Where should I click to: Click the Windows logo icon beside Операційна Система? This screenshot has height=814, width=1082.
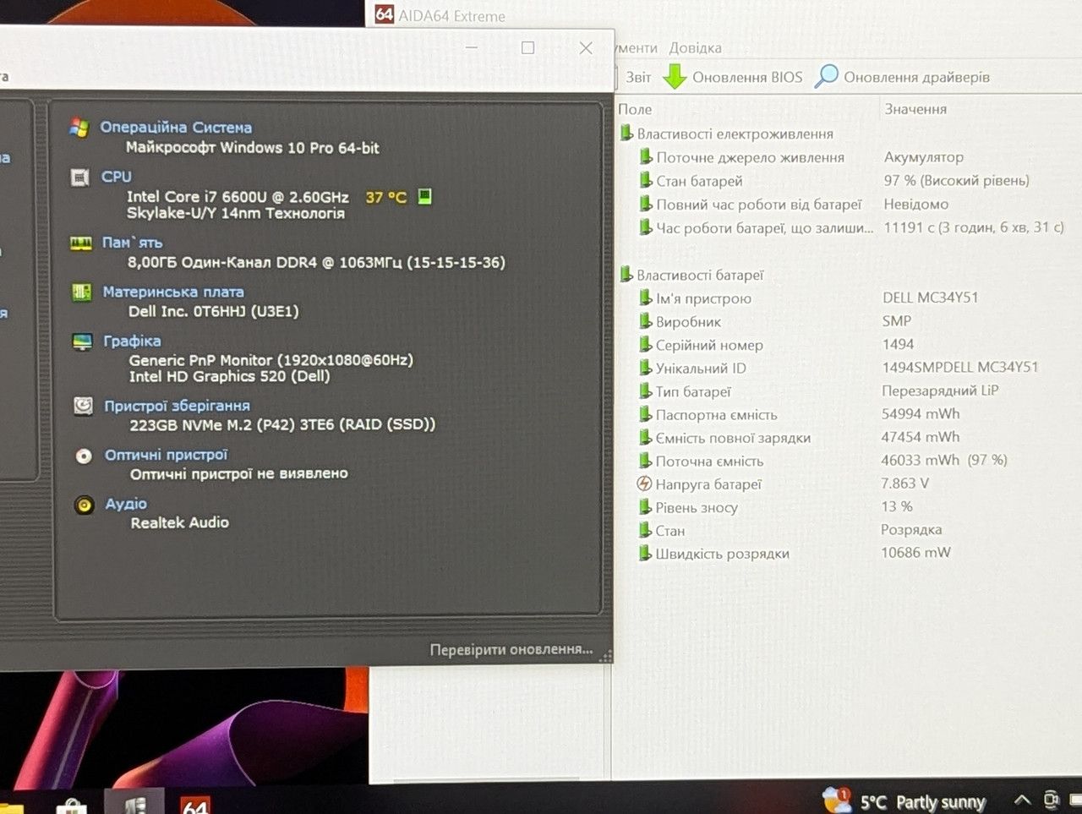[79, 128]
